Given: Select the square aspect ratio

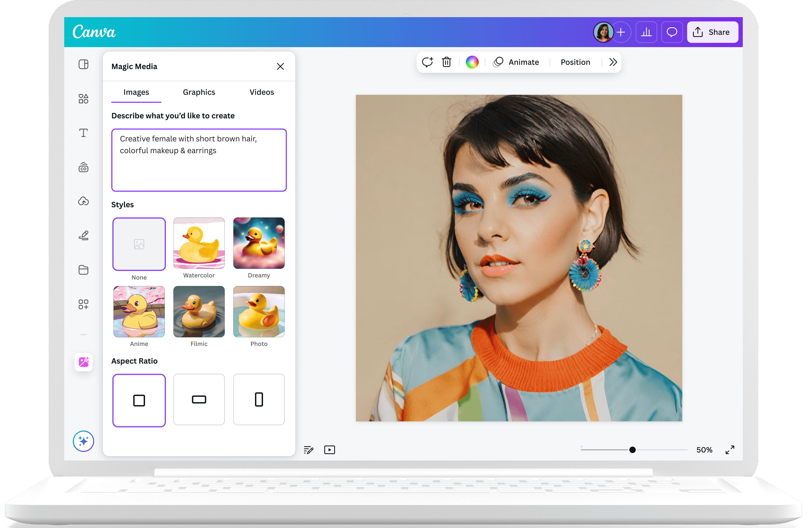Looking at the screenshot, I should (139, 400).
